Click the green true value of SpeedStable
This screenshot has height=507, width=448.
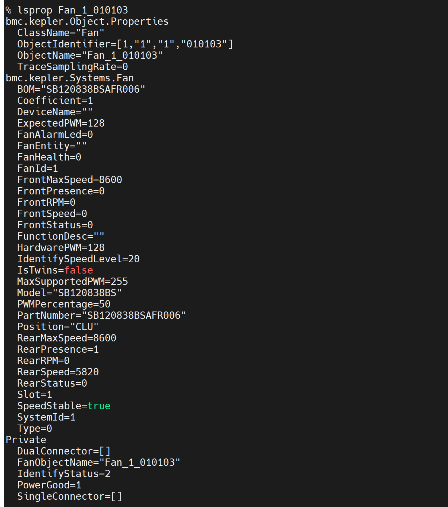(99, 406)
